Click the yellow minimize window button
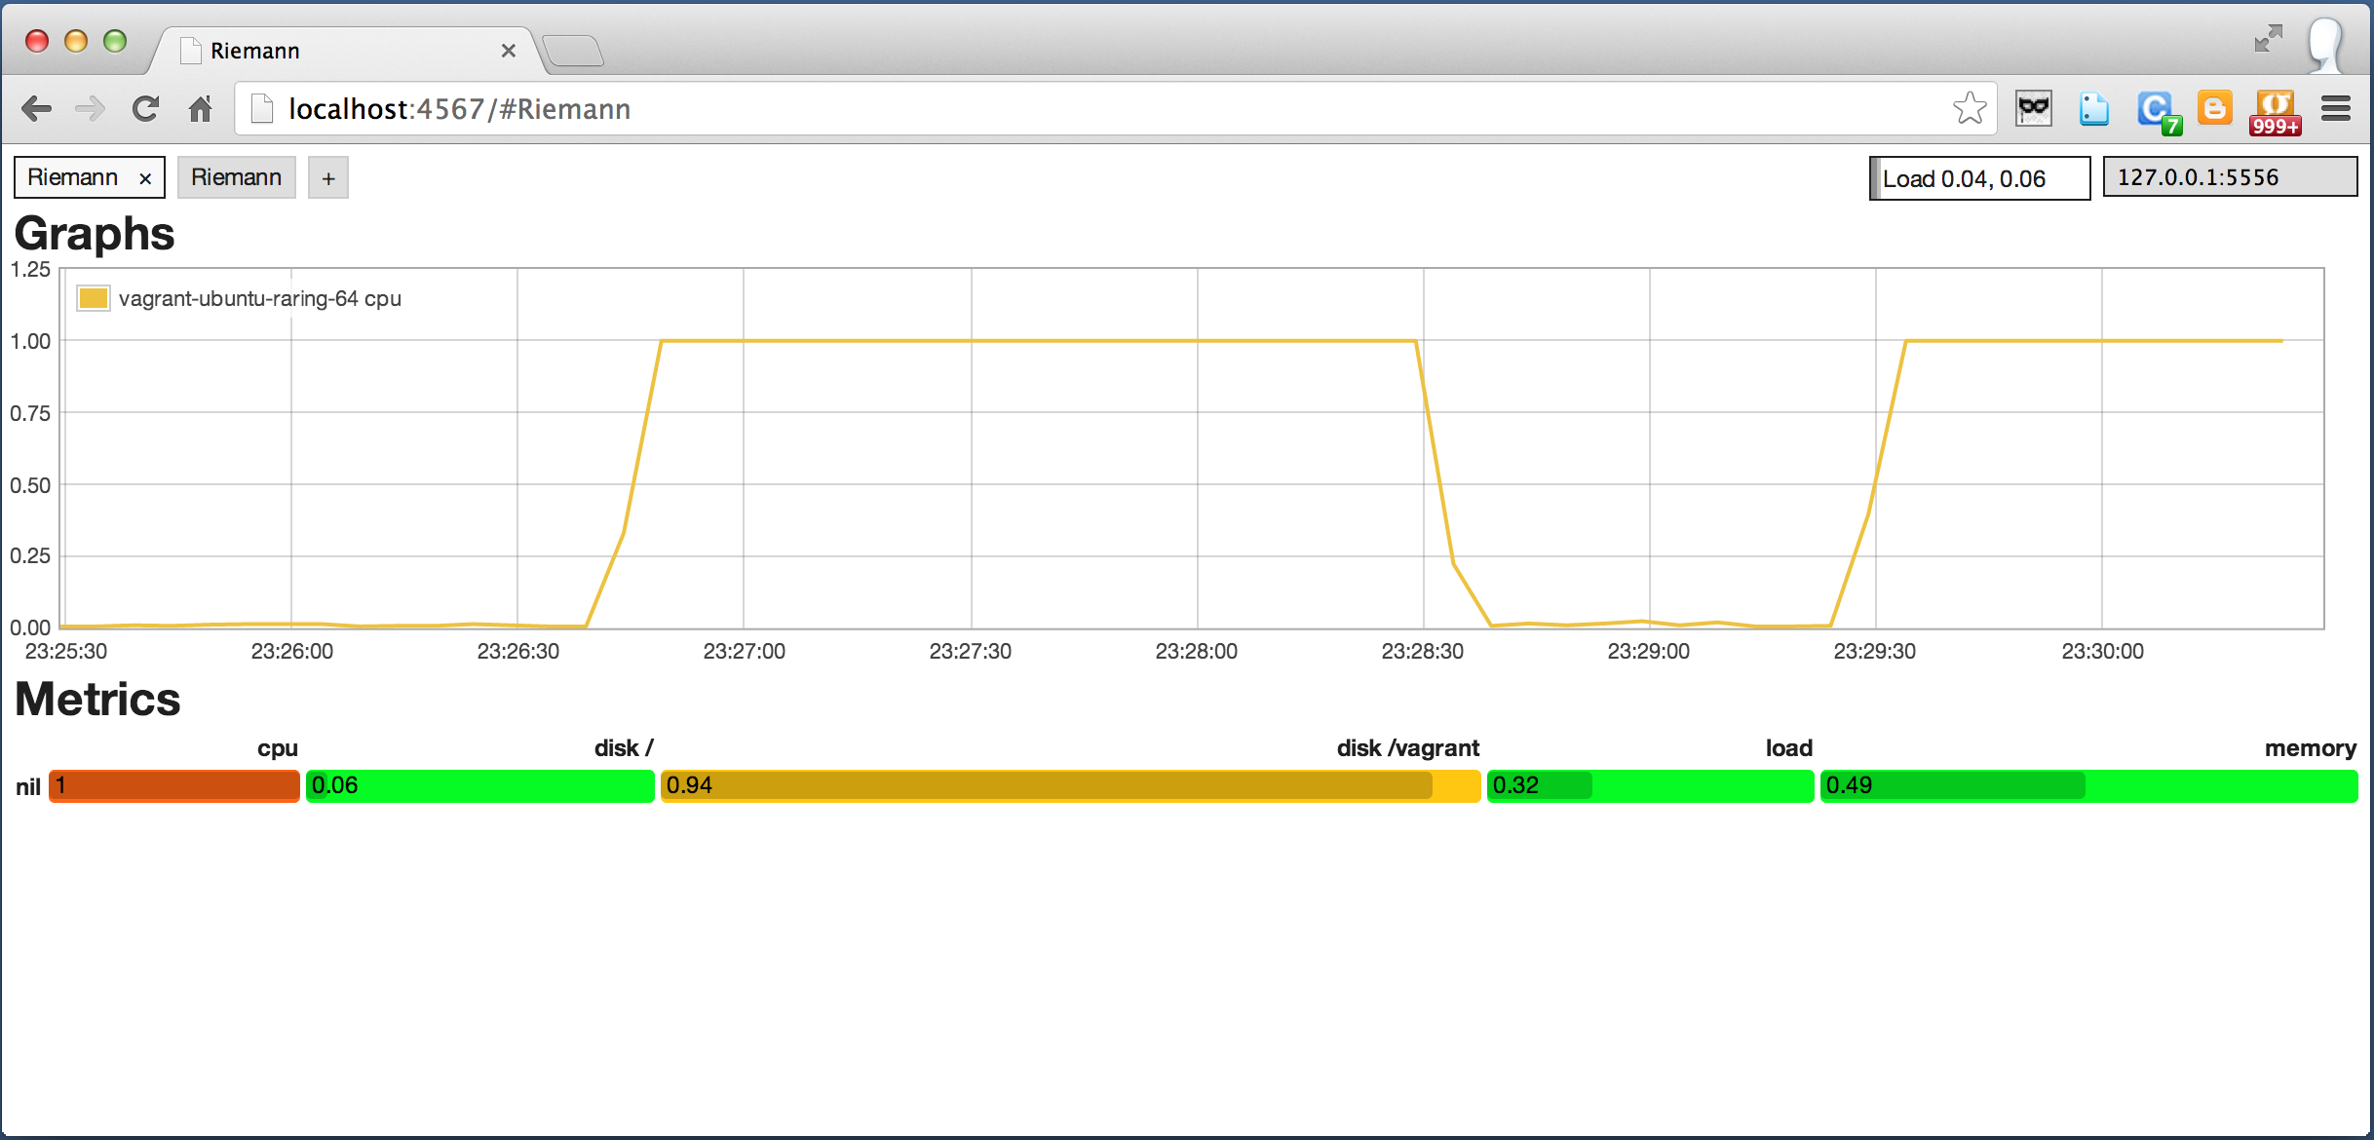The height and width of the screenshot is (1140, 2374). click(x=76, y=41)
